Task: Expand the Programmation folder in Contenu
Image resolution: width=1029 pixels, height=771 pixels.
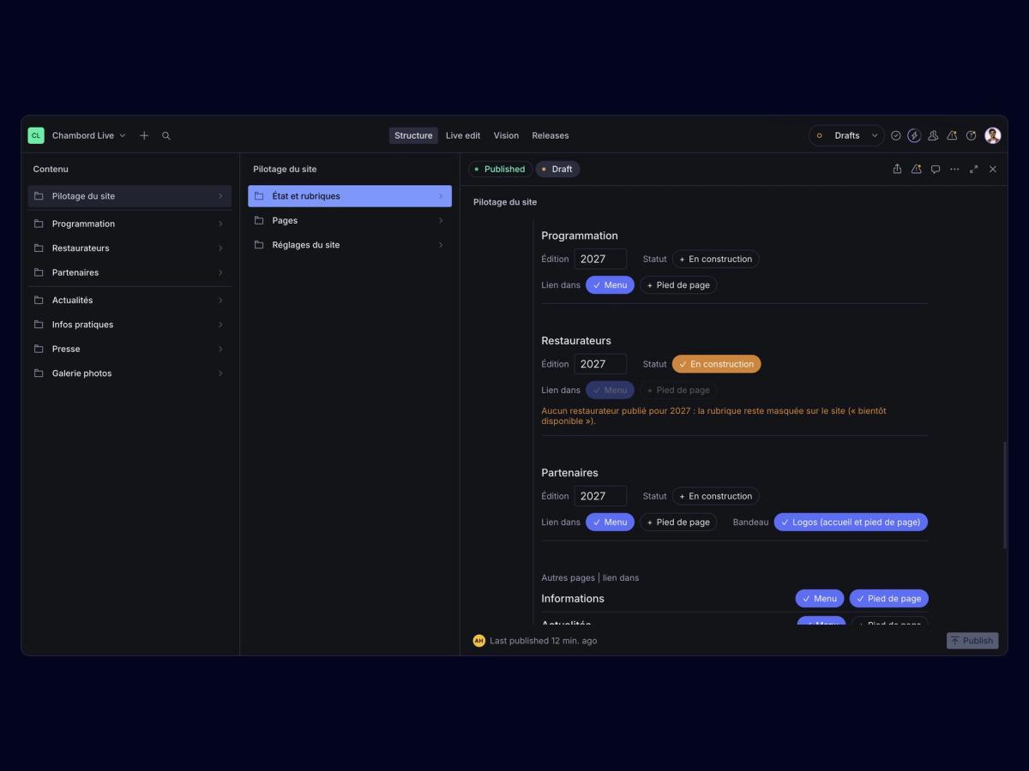Action: click(129, 224)
